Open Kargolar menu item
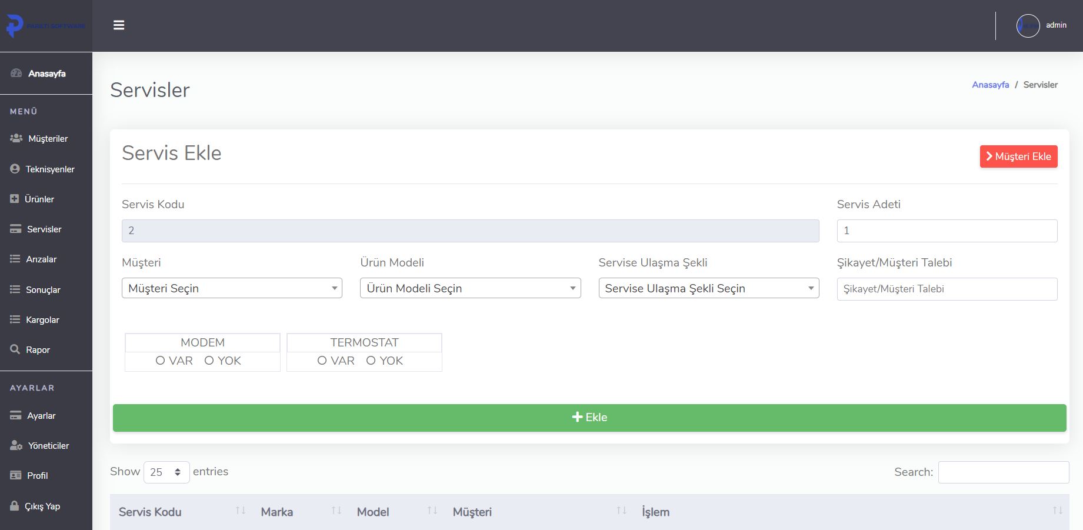This screenshot has height=530, width=1083. tap(42, 320)
